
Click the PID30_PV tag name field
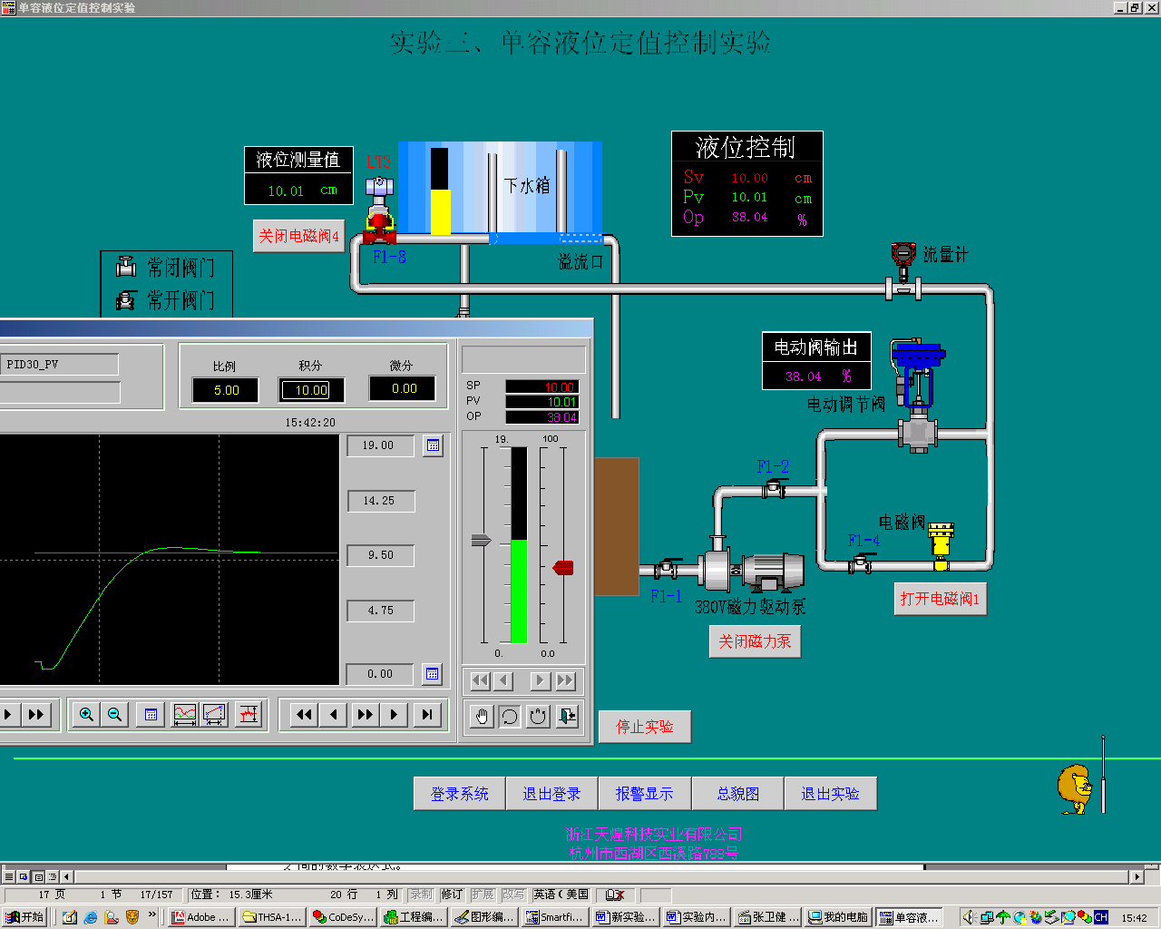[x=60, y=365]
